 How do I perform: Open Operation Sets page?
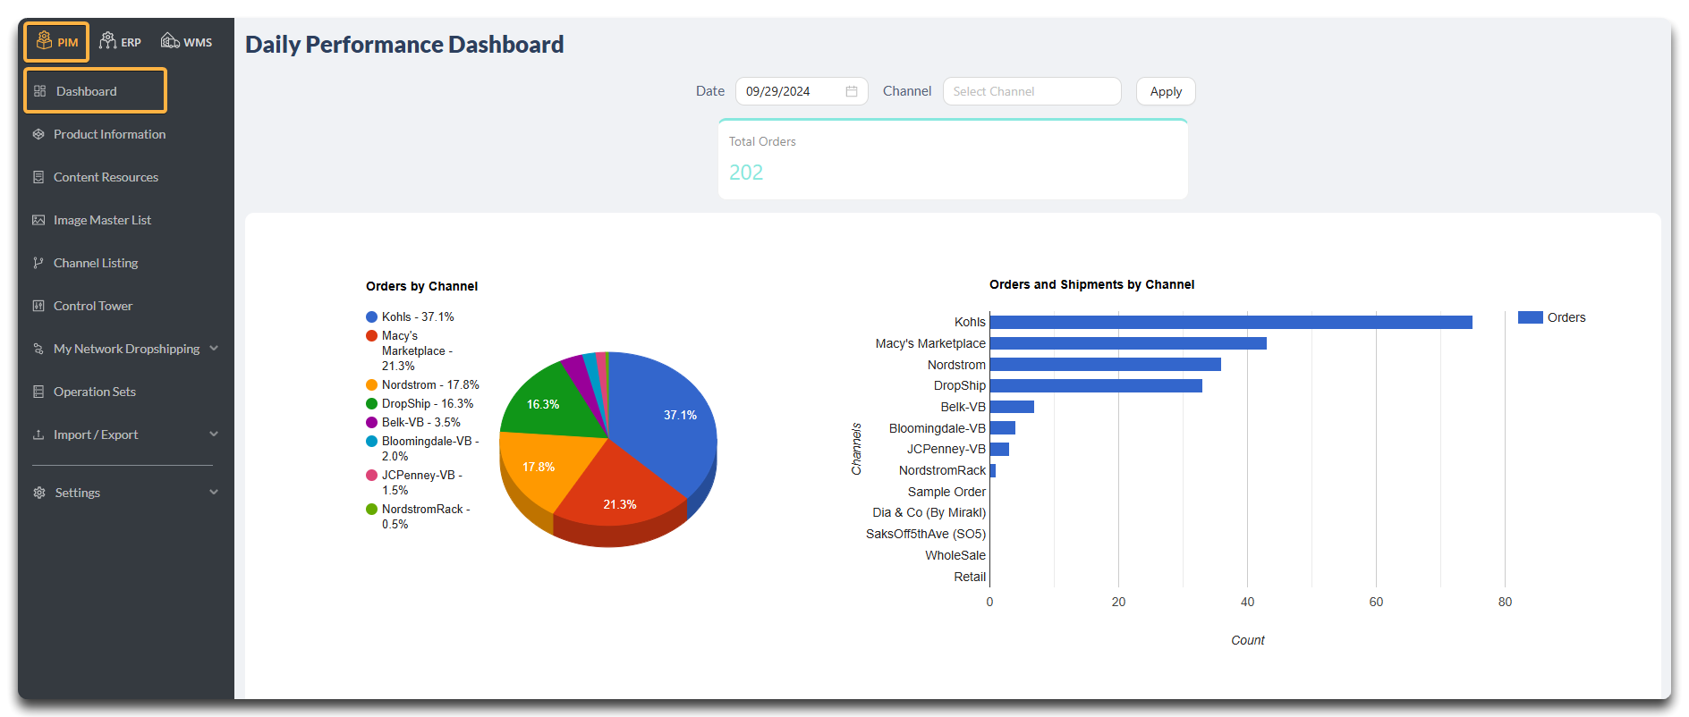pos(95,392)
